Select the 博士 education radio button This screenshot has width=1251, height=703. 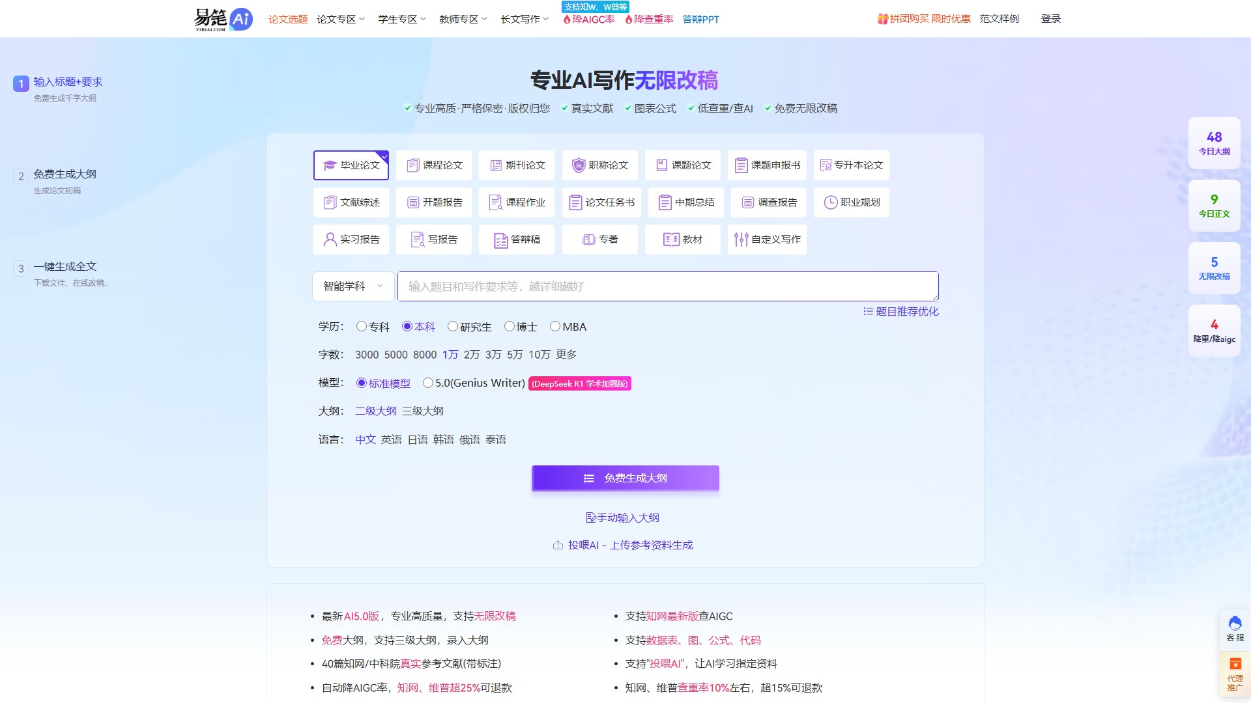pos(510,327)
